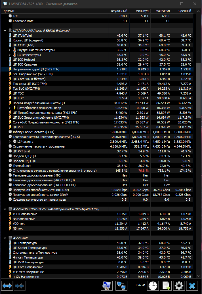This screenshot has height=294, width=202.
Task: Click the scrollbar up arrow
Action: 198,11
